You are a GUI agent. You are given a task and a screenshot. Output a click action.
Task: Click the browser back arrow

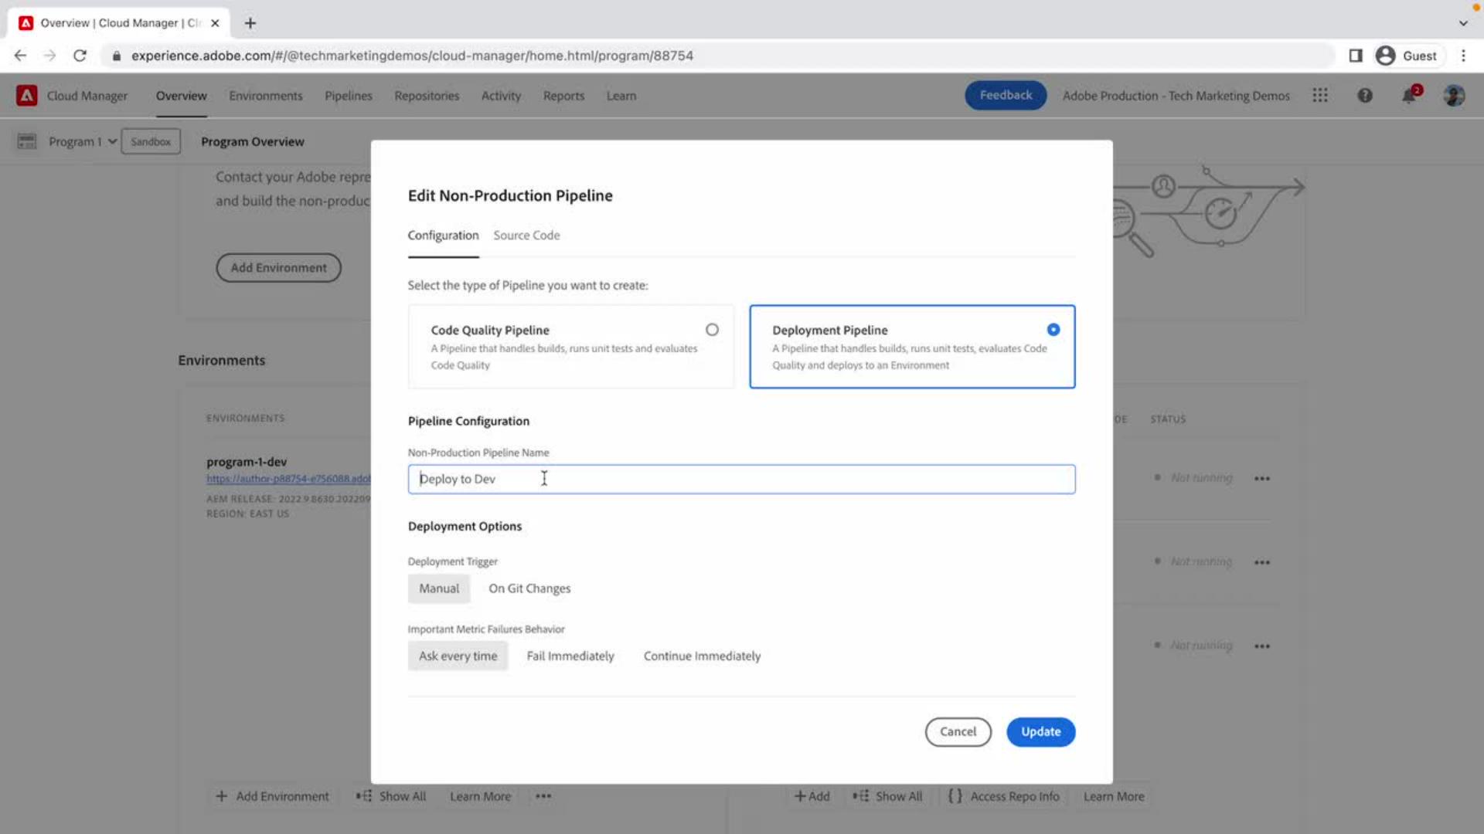pos(19,55)
